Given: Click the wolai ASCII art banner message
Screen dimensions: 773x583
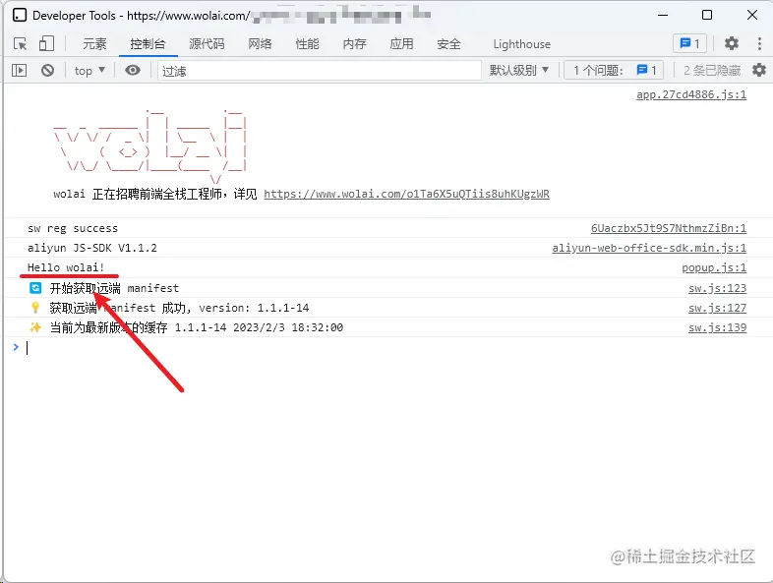Looking at the screenshot, I should 149,146.
